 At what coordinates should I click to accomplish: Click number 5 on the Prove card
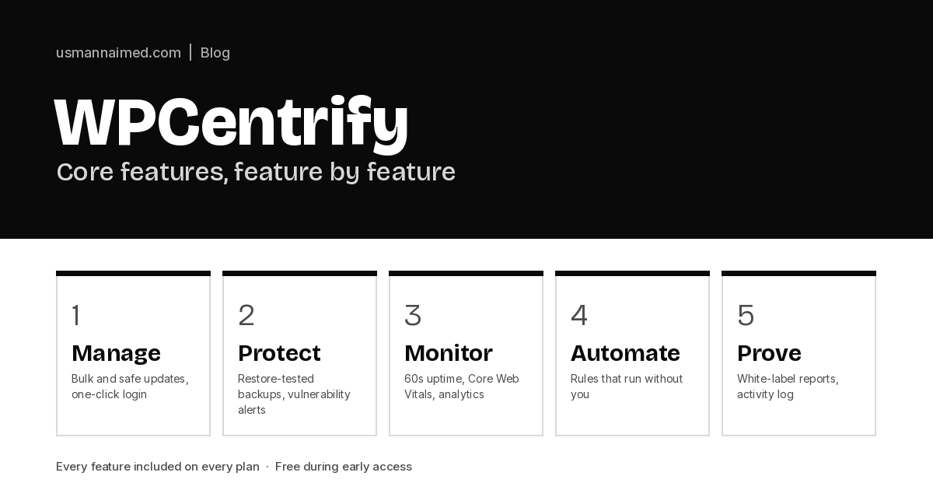746,316
